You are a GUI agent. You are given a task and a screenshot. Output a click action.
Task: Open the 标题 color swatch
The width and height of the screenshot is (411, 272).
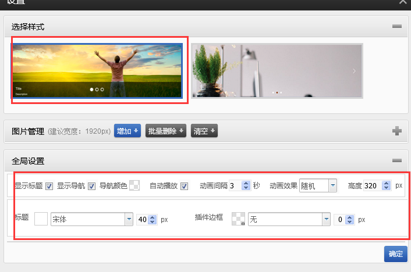(41, 219)
